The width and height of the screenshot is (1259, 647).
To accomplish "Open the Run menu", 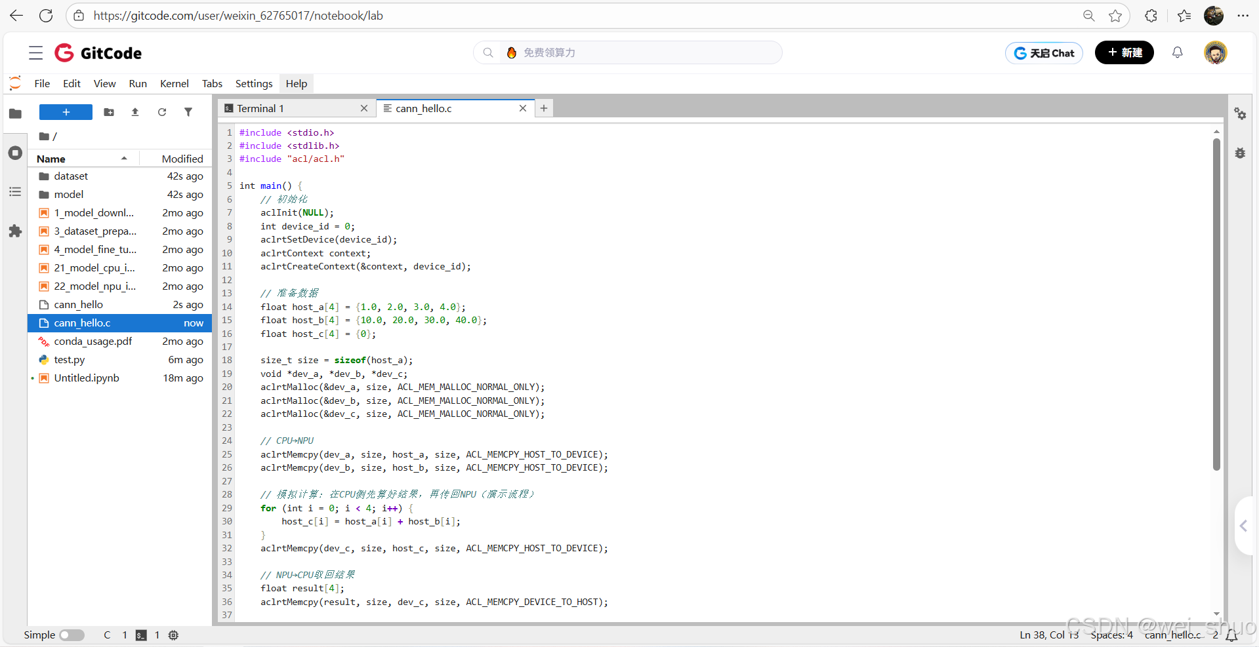I will [138, 83].
